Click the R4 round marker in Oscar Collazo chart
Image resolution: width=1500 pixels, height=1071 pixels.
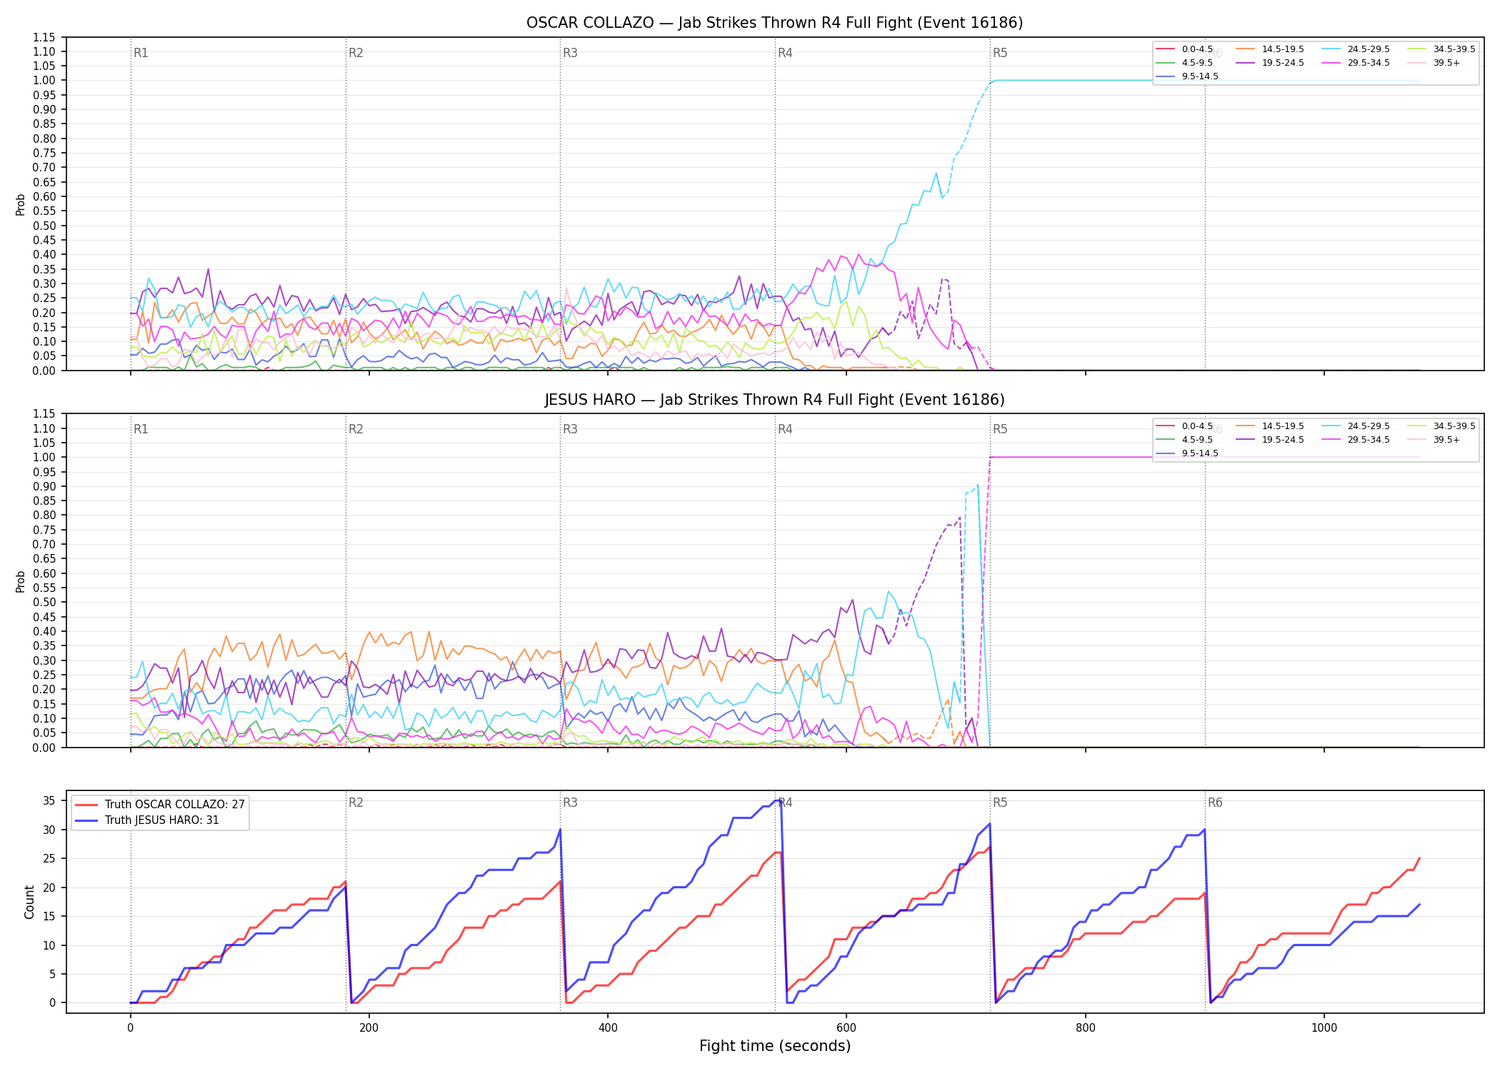(785, 53)
